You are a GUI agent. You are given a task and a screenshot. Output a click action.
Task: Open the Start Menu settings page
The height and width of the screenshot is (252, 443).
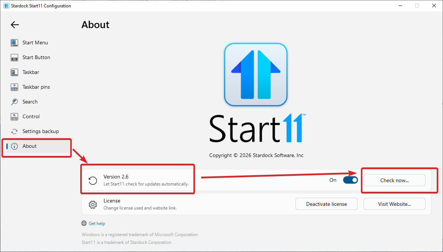35,42
